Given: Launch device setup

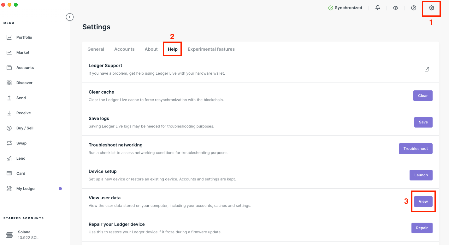Looking at the screenshot, I should pyautogui.click(x=421, y=175).
